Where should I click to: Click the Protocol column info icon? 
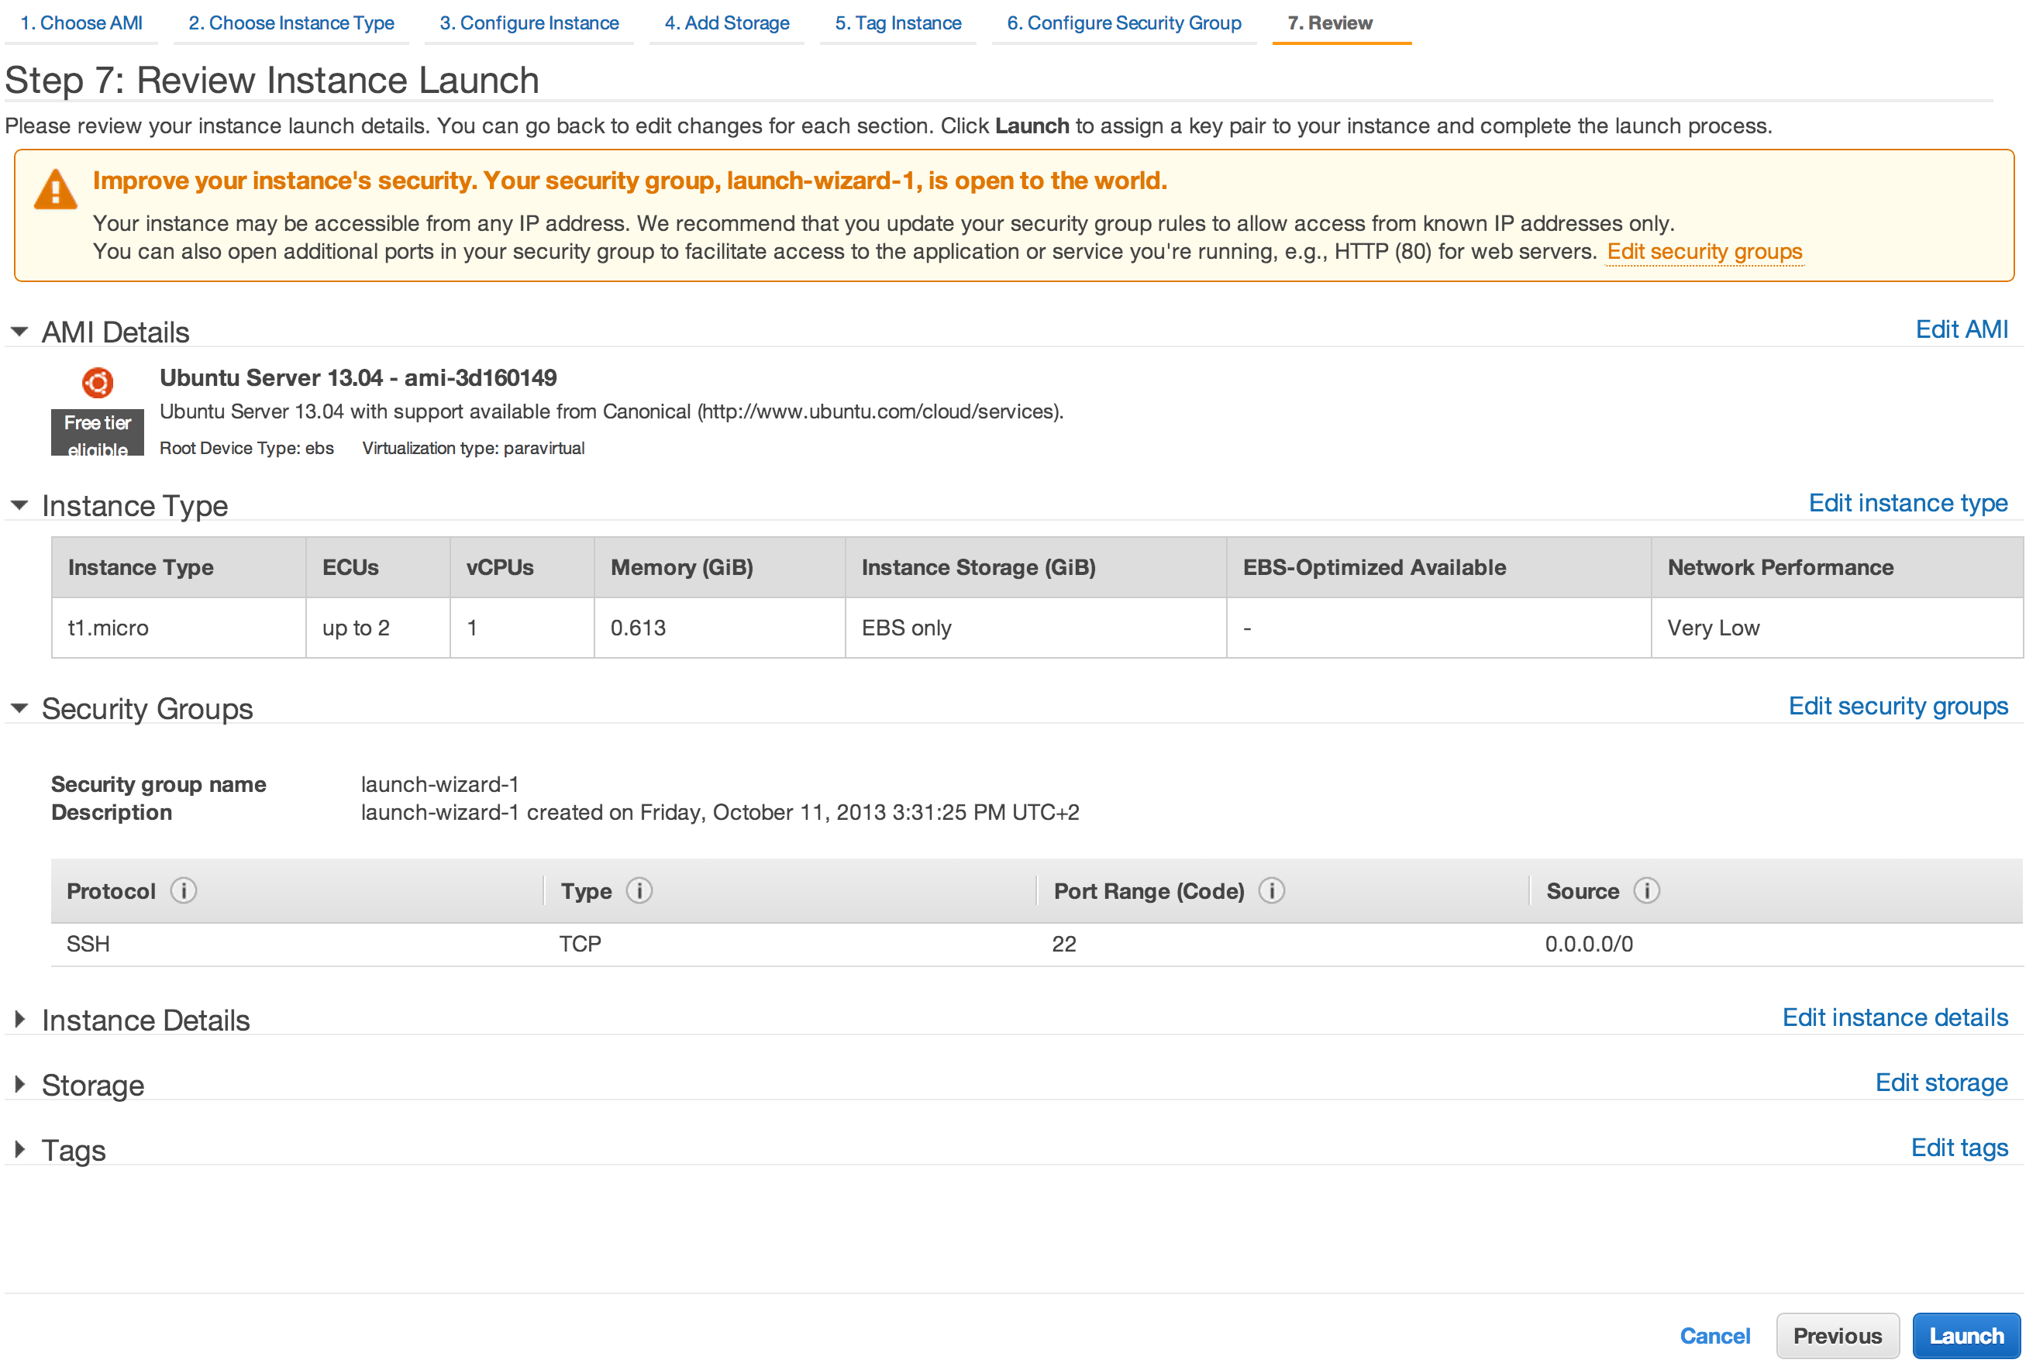pos(184,890)
